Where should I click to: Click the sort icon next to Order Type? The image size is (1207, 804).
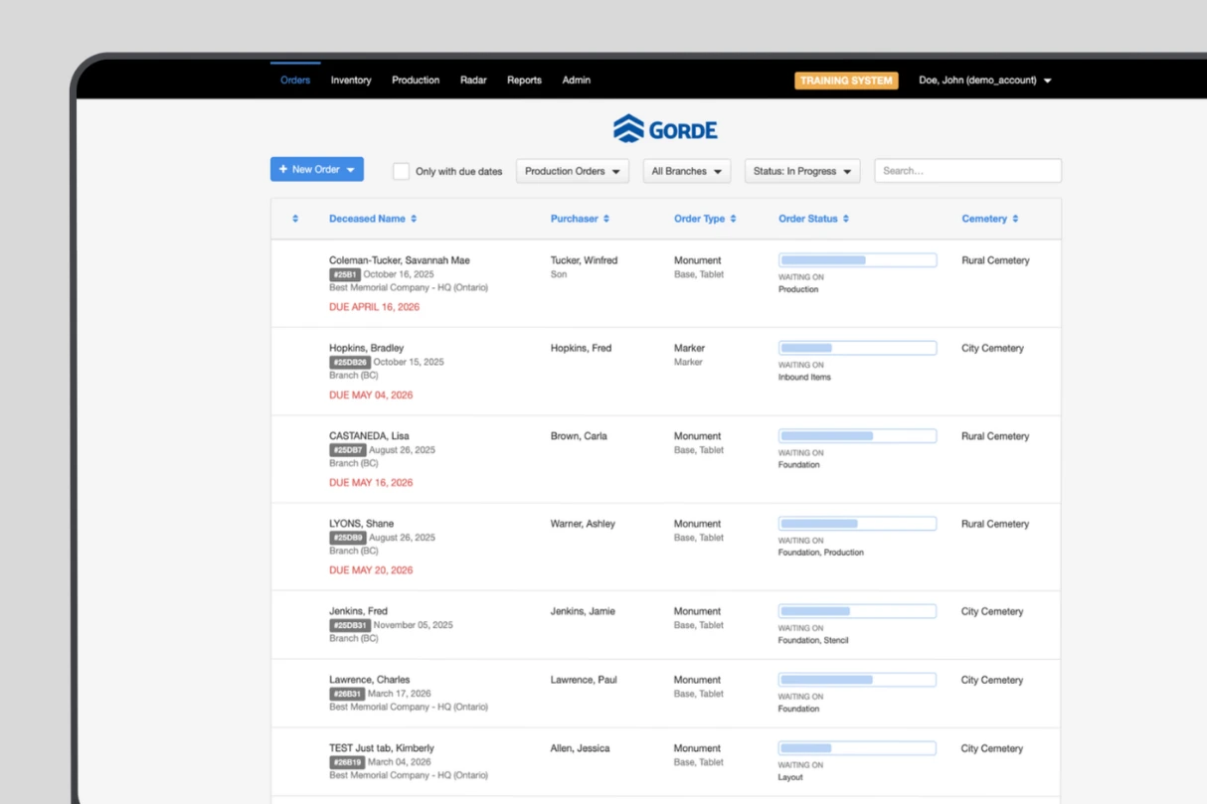point(735,218)
